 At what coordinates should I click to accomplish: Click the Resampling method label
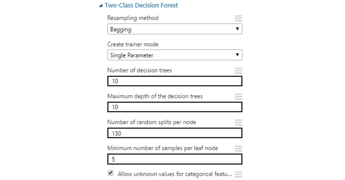click(x=133, y=18)
